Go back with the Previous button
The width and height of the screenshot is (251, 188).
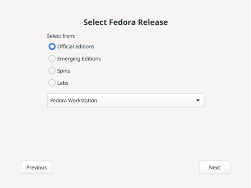[36, 168]
